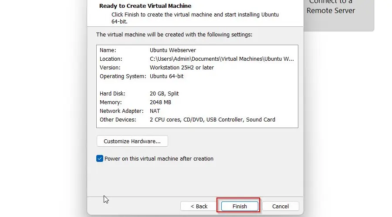
Task: Click the Finish button
Action: tap(239, 206)
